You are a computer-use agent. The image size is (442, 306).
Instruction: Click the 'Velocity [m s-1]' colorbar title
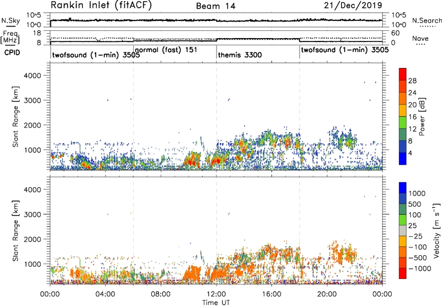436,230
